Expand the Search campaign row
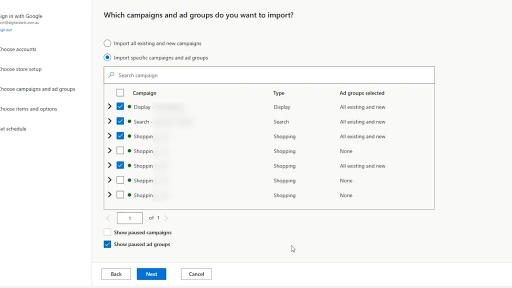This screenshot has width=512, height=288. pos(109,121)
